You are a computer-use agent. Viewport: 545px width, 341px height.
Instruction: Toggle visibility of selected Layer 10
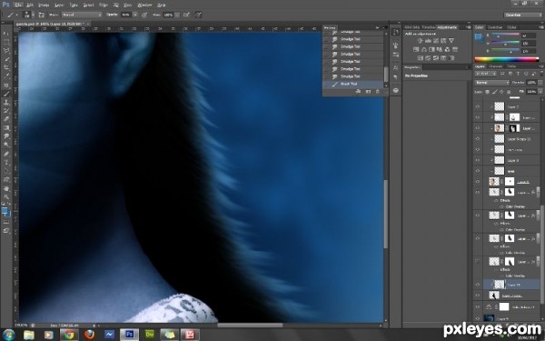(x=478, y=285)
